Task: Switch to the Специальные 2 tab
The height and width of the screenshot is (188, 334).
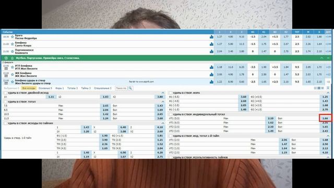Action: (x=103, y=88)
